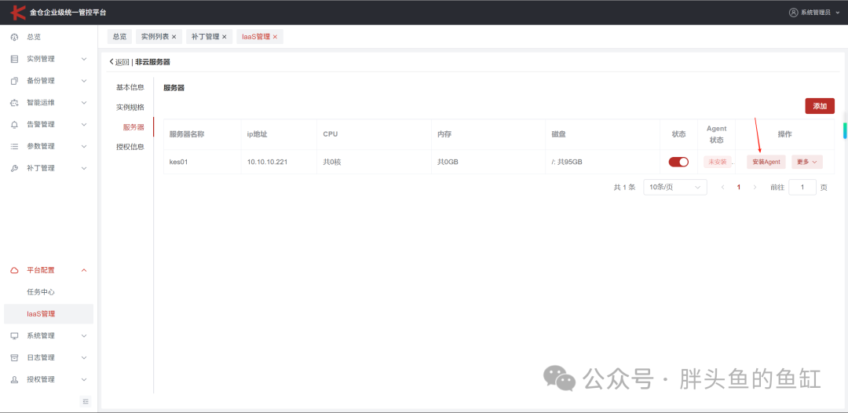848x413 pixels.
Task: Click the 未安装 agent status tag
Action: coord(718,162)
